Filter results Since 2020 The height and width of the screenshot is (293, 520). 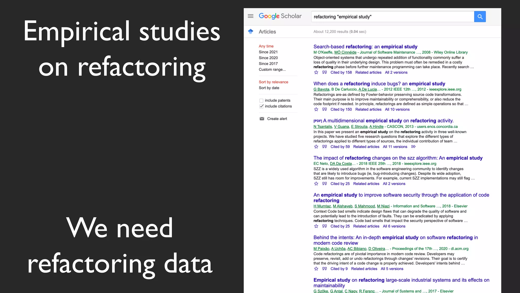click(268, 58)
